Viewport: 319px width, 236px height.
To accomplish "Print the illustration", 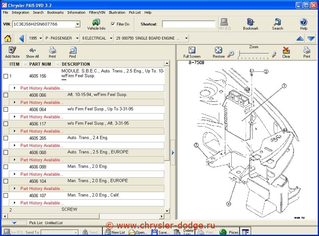I will coord(307,53).
